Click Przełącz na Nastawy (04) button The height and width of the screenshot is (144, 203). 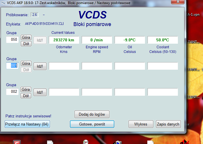click(x=27, y=124)
